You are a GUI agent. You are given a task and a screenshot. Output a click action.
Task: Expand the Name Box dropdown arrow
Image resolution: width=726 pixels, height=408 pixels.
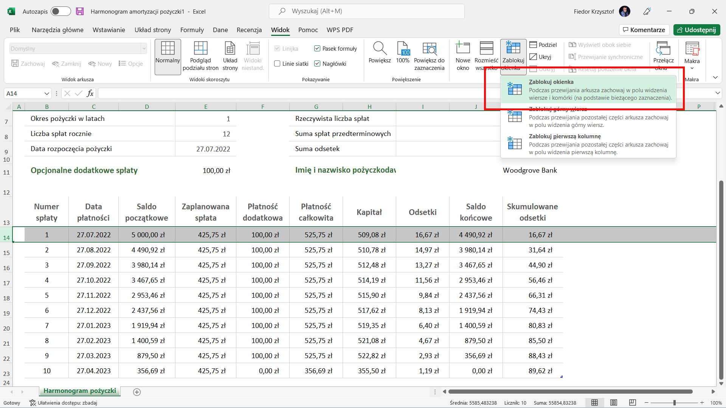pyautogui.click(x=47, y=94)
